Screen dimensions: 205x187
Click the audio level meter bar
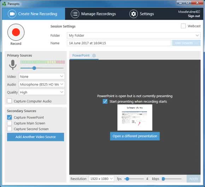click(42, 62)
